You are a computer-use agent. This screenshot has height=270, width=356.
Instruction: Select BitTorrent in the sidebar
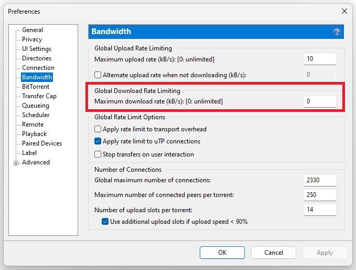pos(35,87)
